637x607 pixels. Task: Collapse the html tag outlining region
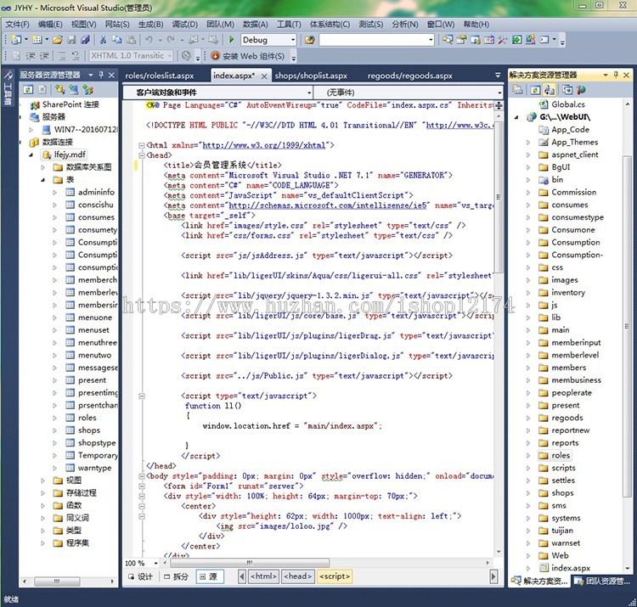point(142,145)
